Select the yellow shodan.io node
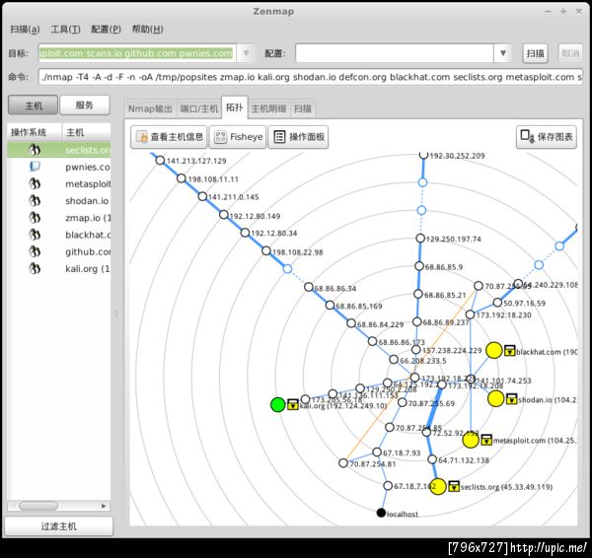This screenshot has width=592, height=558. [x=495, y=398]
